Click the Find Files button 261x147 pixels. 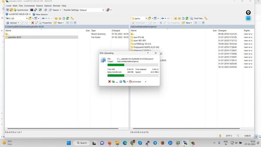(197, 18)
